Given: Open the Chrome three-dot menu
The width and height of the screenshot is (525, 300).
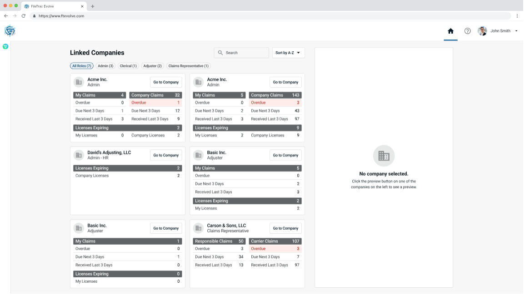Looking at the screenshot, I should click(x=517, y=15).
